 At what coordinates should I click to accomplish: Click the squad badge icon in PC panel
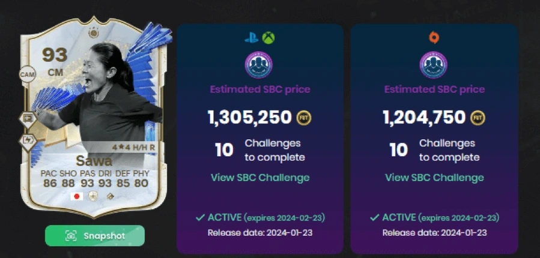(434, 65)
